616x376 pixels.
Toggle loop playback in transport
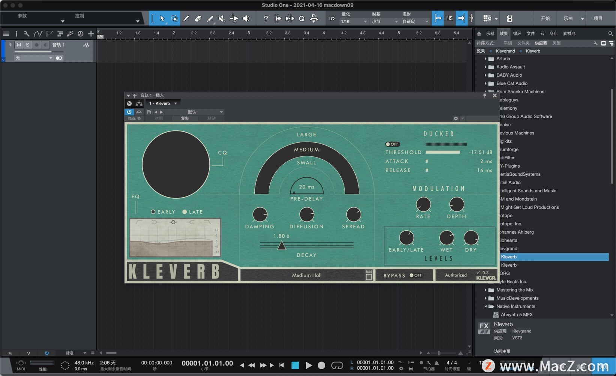tap(337, 365)
